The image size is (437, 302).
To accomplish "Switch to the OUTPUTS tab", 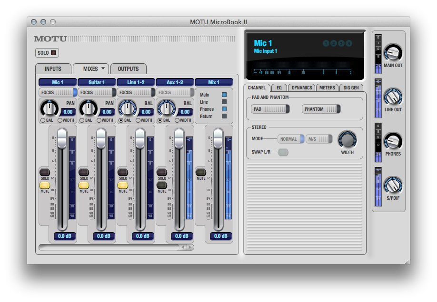I will 128,69.
